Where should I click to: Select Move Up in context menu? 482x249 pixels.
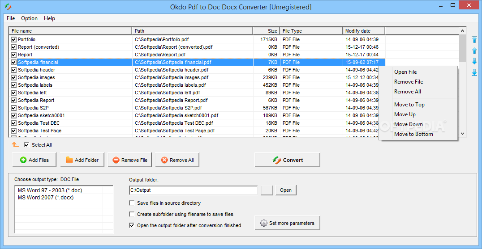coord(418,114)
